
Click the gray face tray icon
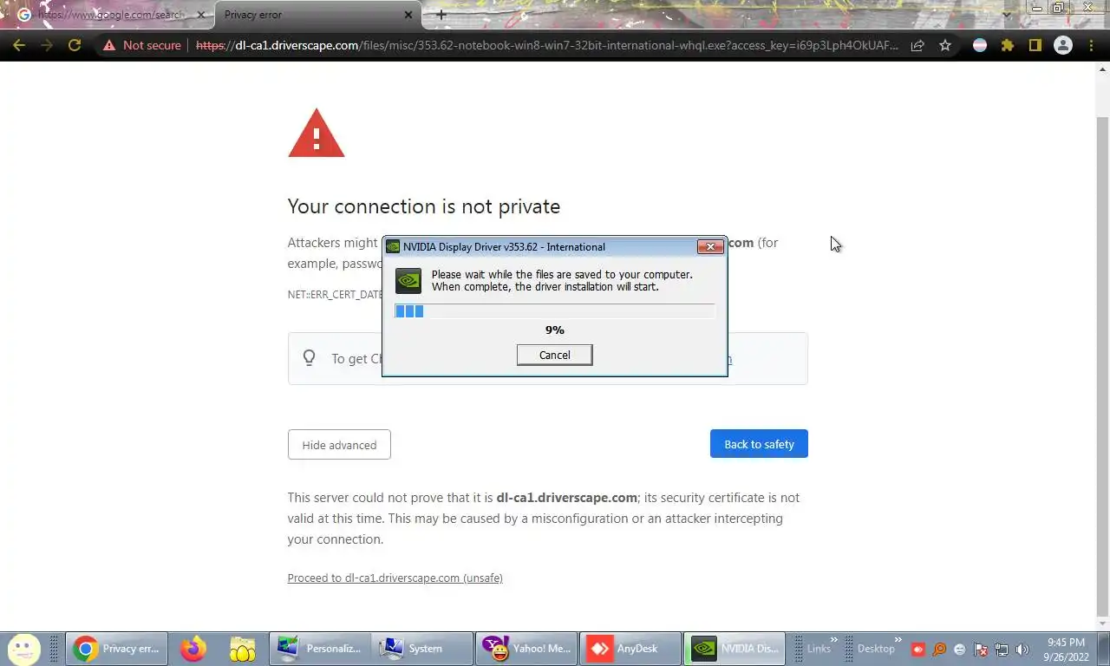pyautogui.click(x=959, y=649)
